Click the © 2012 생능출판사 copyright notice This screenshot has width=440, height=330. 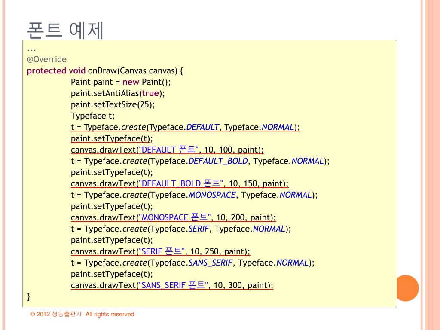82,314
